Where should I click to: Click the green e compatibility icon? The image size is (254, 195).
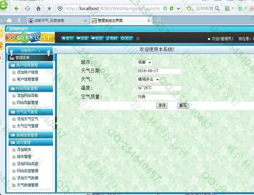[x=172, y=9]
